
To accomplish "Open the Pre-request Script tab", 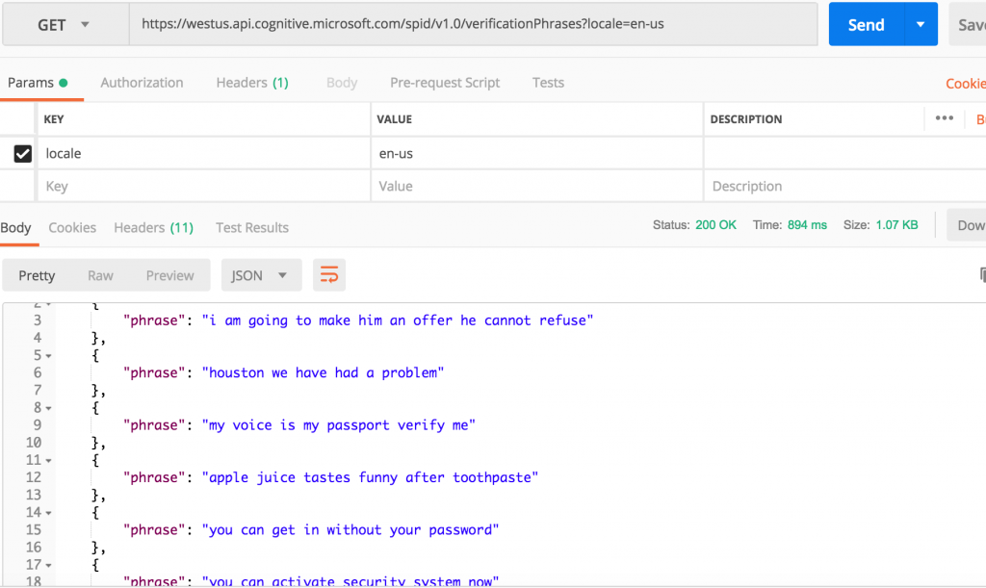I will 445,83.
